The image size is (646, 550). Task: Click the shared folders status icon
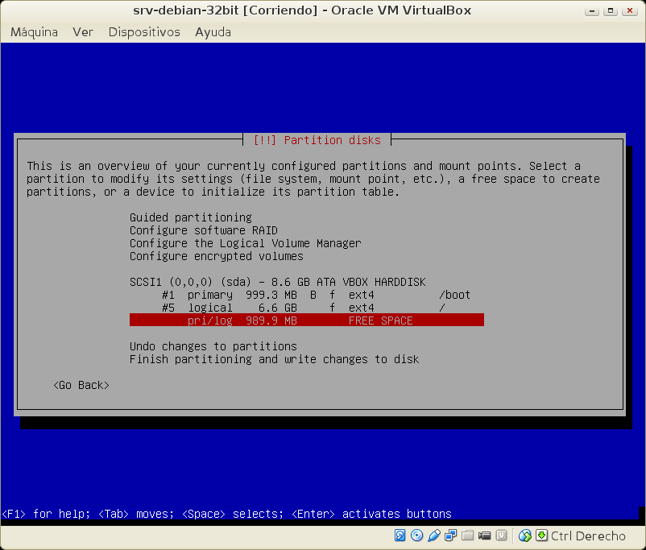click(x=467, y=536)
